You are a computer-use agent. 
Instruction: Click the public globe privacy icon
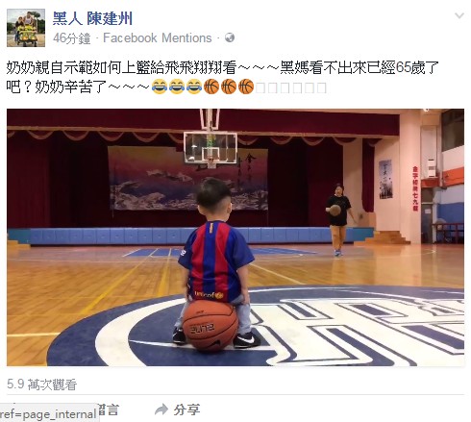230,37
